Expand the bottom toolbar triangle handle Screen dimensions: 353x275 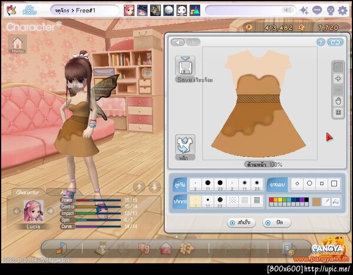(x=176, y=237)
